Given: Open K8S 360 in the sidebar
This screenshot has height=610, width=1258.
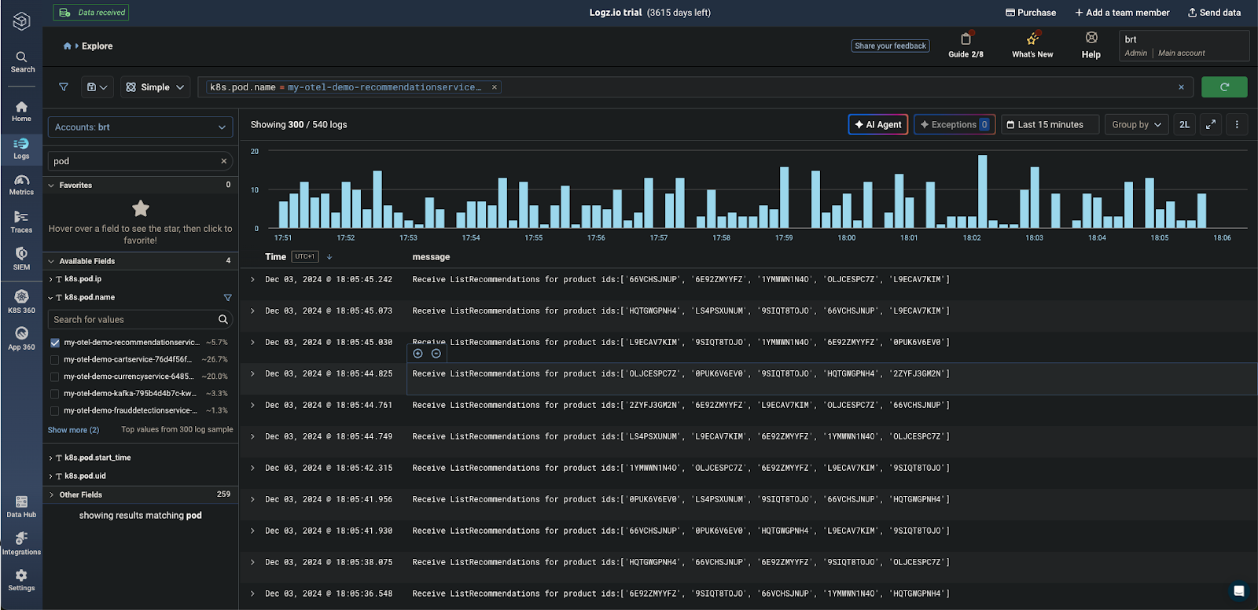Looking at the screenshot, I should point(21,302).
